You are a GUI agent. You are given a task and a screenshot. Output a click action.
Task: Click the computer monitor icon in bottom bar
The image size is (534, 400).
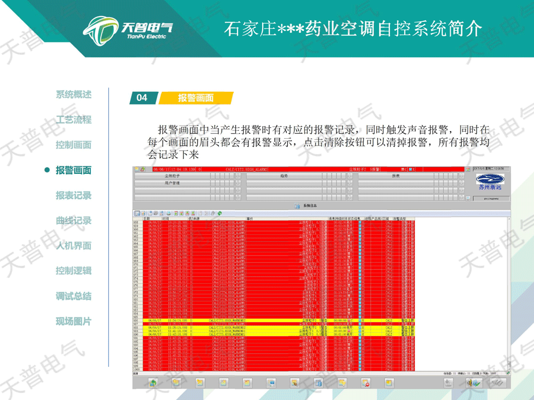[271, 383]
